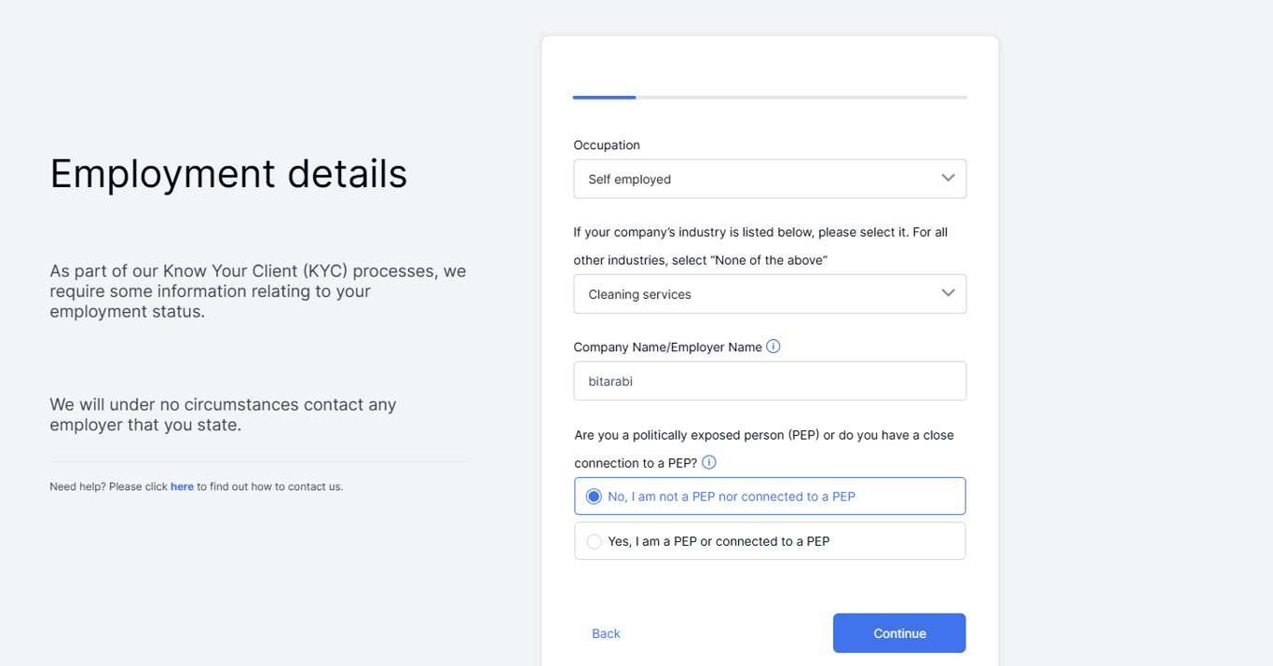
Task: Open industry dropdown showing Cleaning services
Action: click(x=770, y=294)
